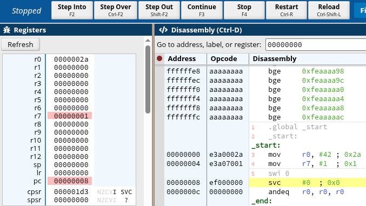Image resolution: width=366 pixels, height=206 pixels.
Task: Click branch target 0xfeaaaaac
Action: click(323, 117)
